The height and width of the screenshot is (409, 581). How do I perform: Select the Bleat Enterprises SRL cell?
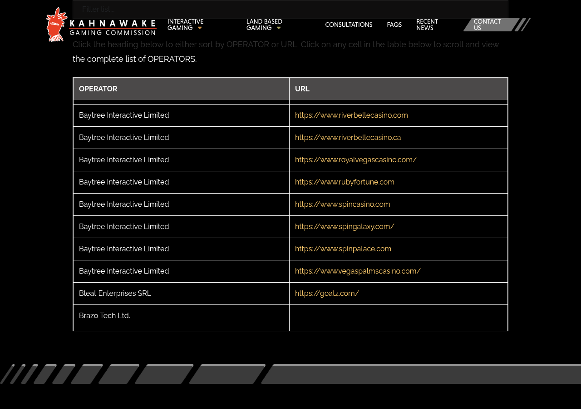(x=181, y=294)
